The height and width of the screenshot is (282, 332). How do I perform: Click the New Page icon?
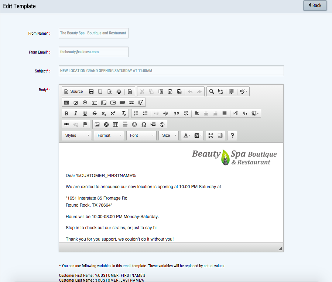100,92
